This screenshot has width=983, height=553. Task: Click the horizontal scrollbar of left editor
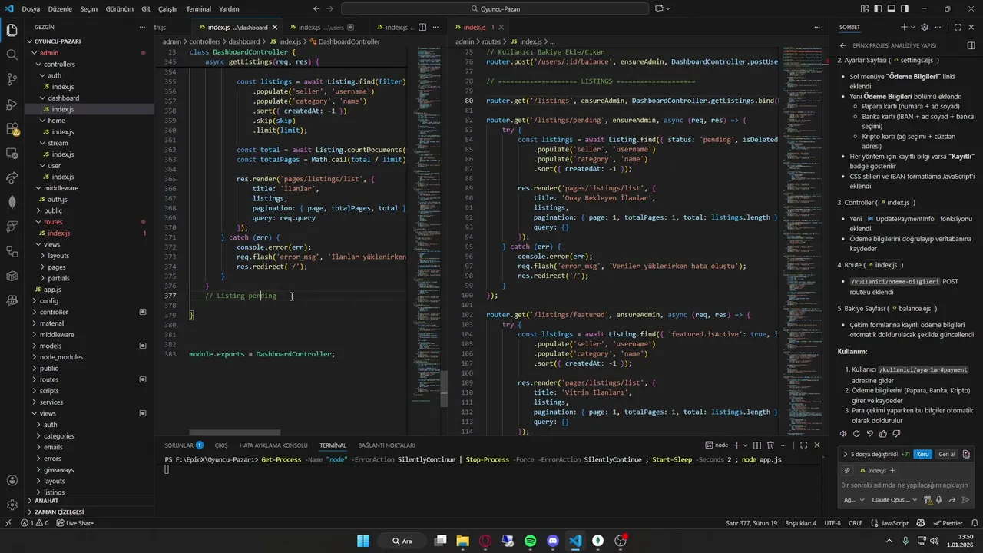235,433
